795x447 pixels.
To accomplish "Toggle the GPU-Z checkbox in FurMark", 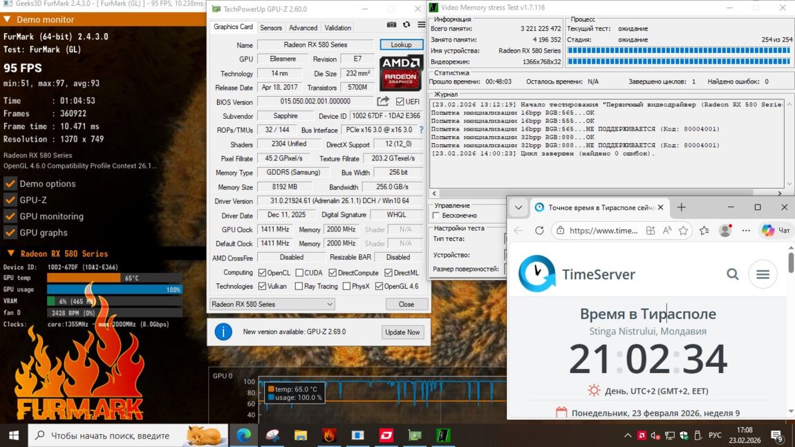I will pyautogui.click(x=10, y=200).
